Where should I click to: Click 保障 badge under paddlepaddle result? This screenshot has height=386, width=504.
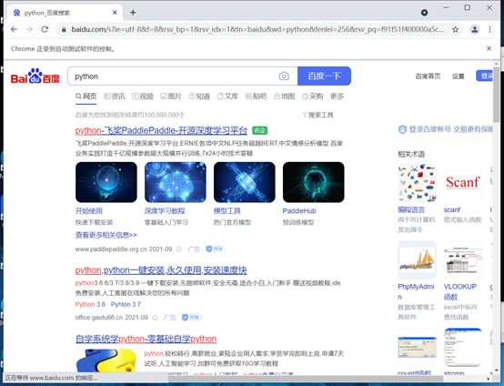(216, 249)
